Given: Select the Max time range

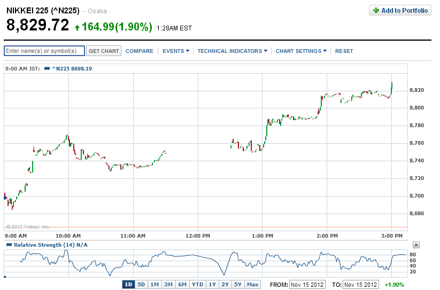Looking at the screenshot, I should coord(252,285).
